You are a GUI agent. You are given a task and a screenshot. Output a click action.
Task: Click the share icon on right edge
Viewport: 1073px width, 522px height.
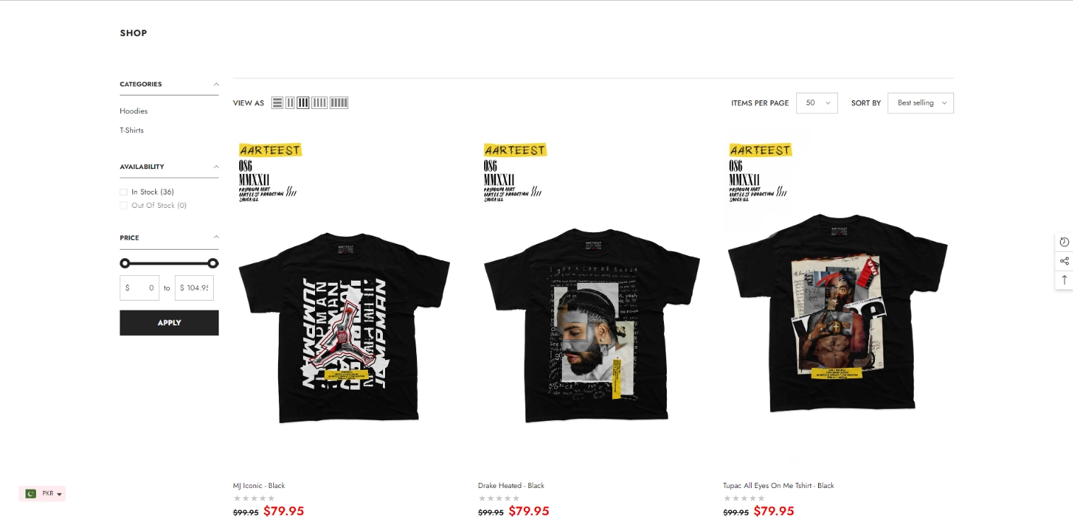1064,261
